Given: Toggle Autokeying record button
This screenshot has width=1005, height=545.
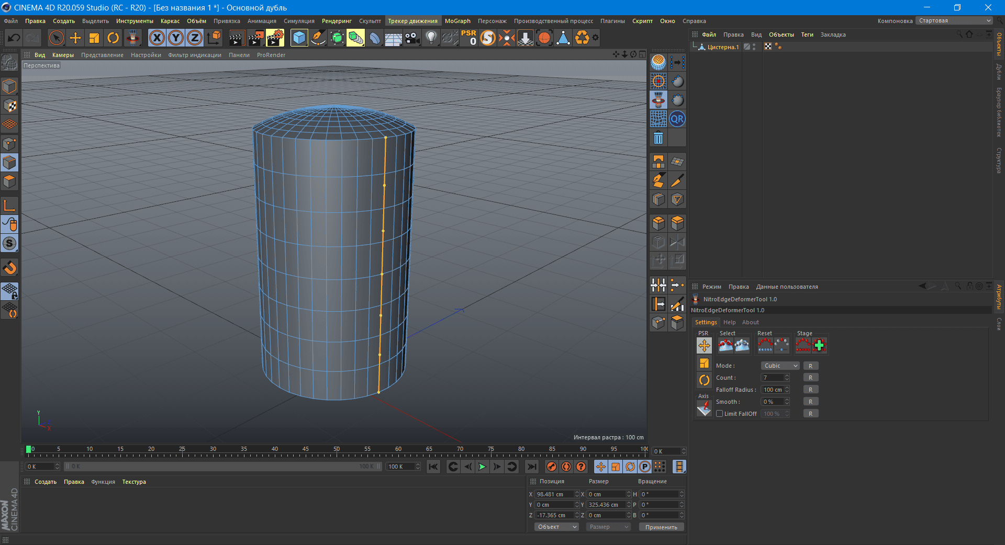Looking at the screenshot, I should [566, 467].
